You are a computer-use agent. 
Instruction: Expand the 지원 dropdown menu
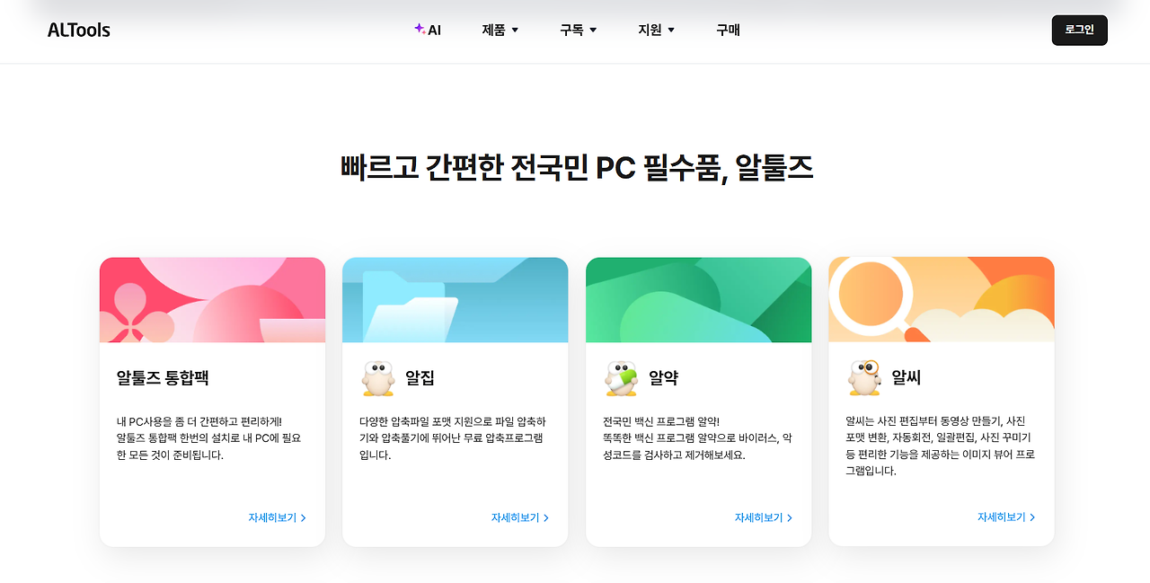click(x=657, y=30)
